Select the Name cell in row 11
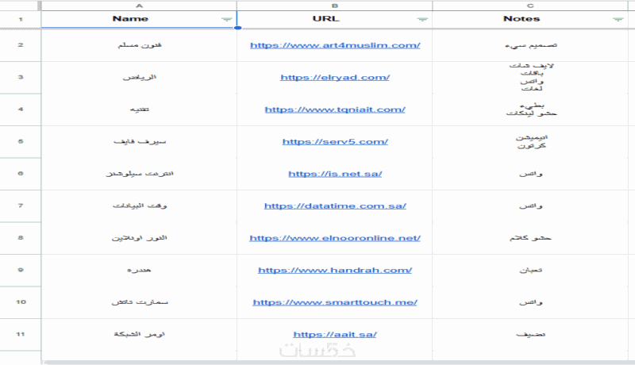 click(139, 334)
